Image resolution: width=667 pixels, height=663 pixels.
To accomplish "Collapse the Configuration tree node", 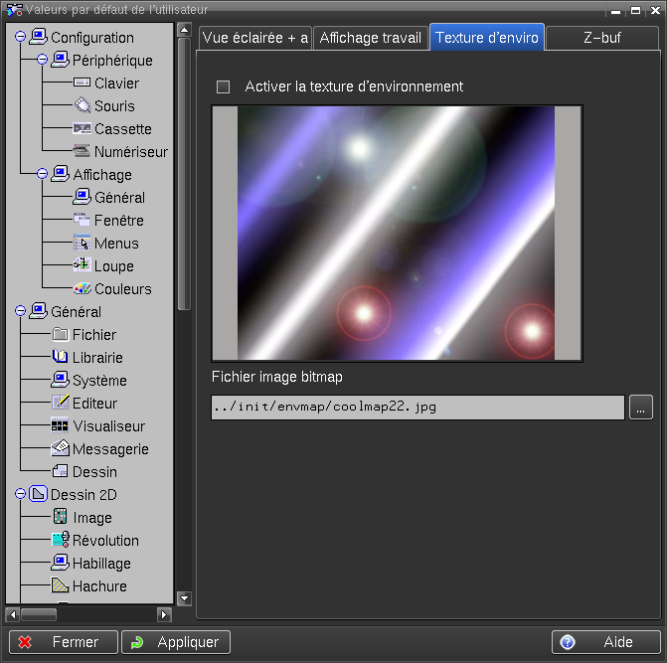I will (x=20, y=37).
